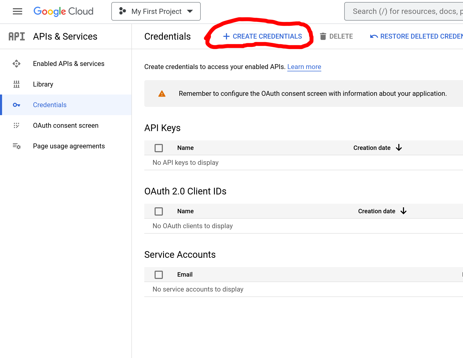Open the hamburger navigation menu
The image size is (463, 358).
[18, 11]
